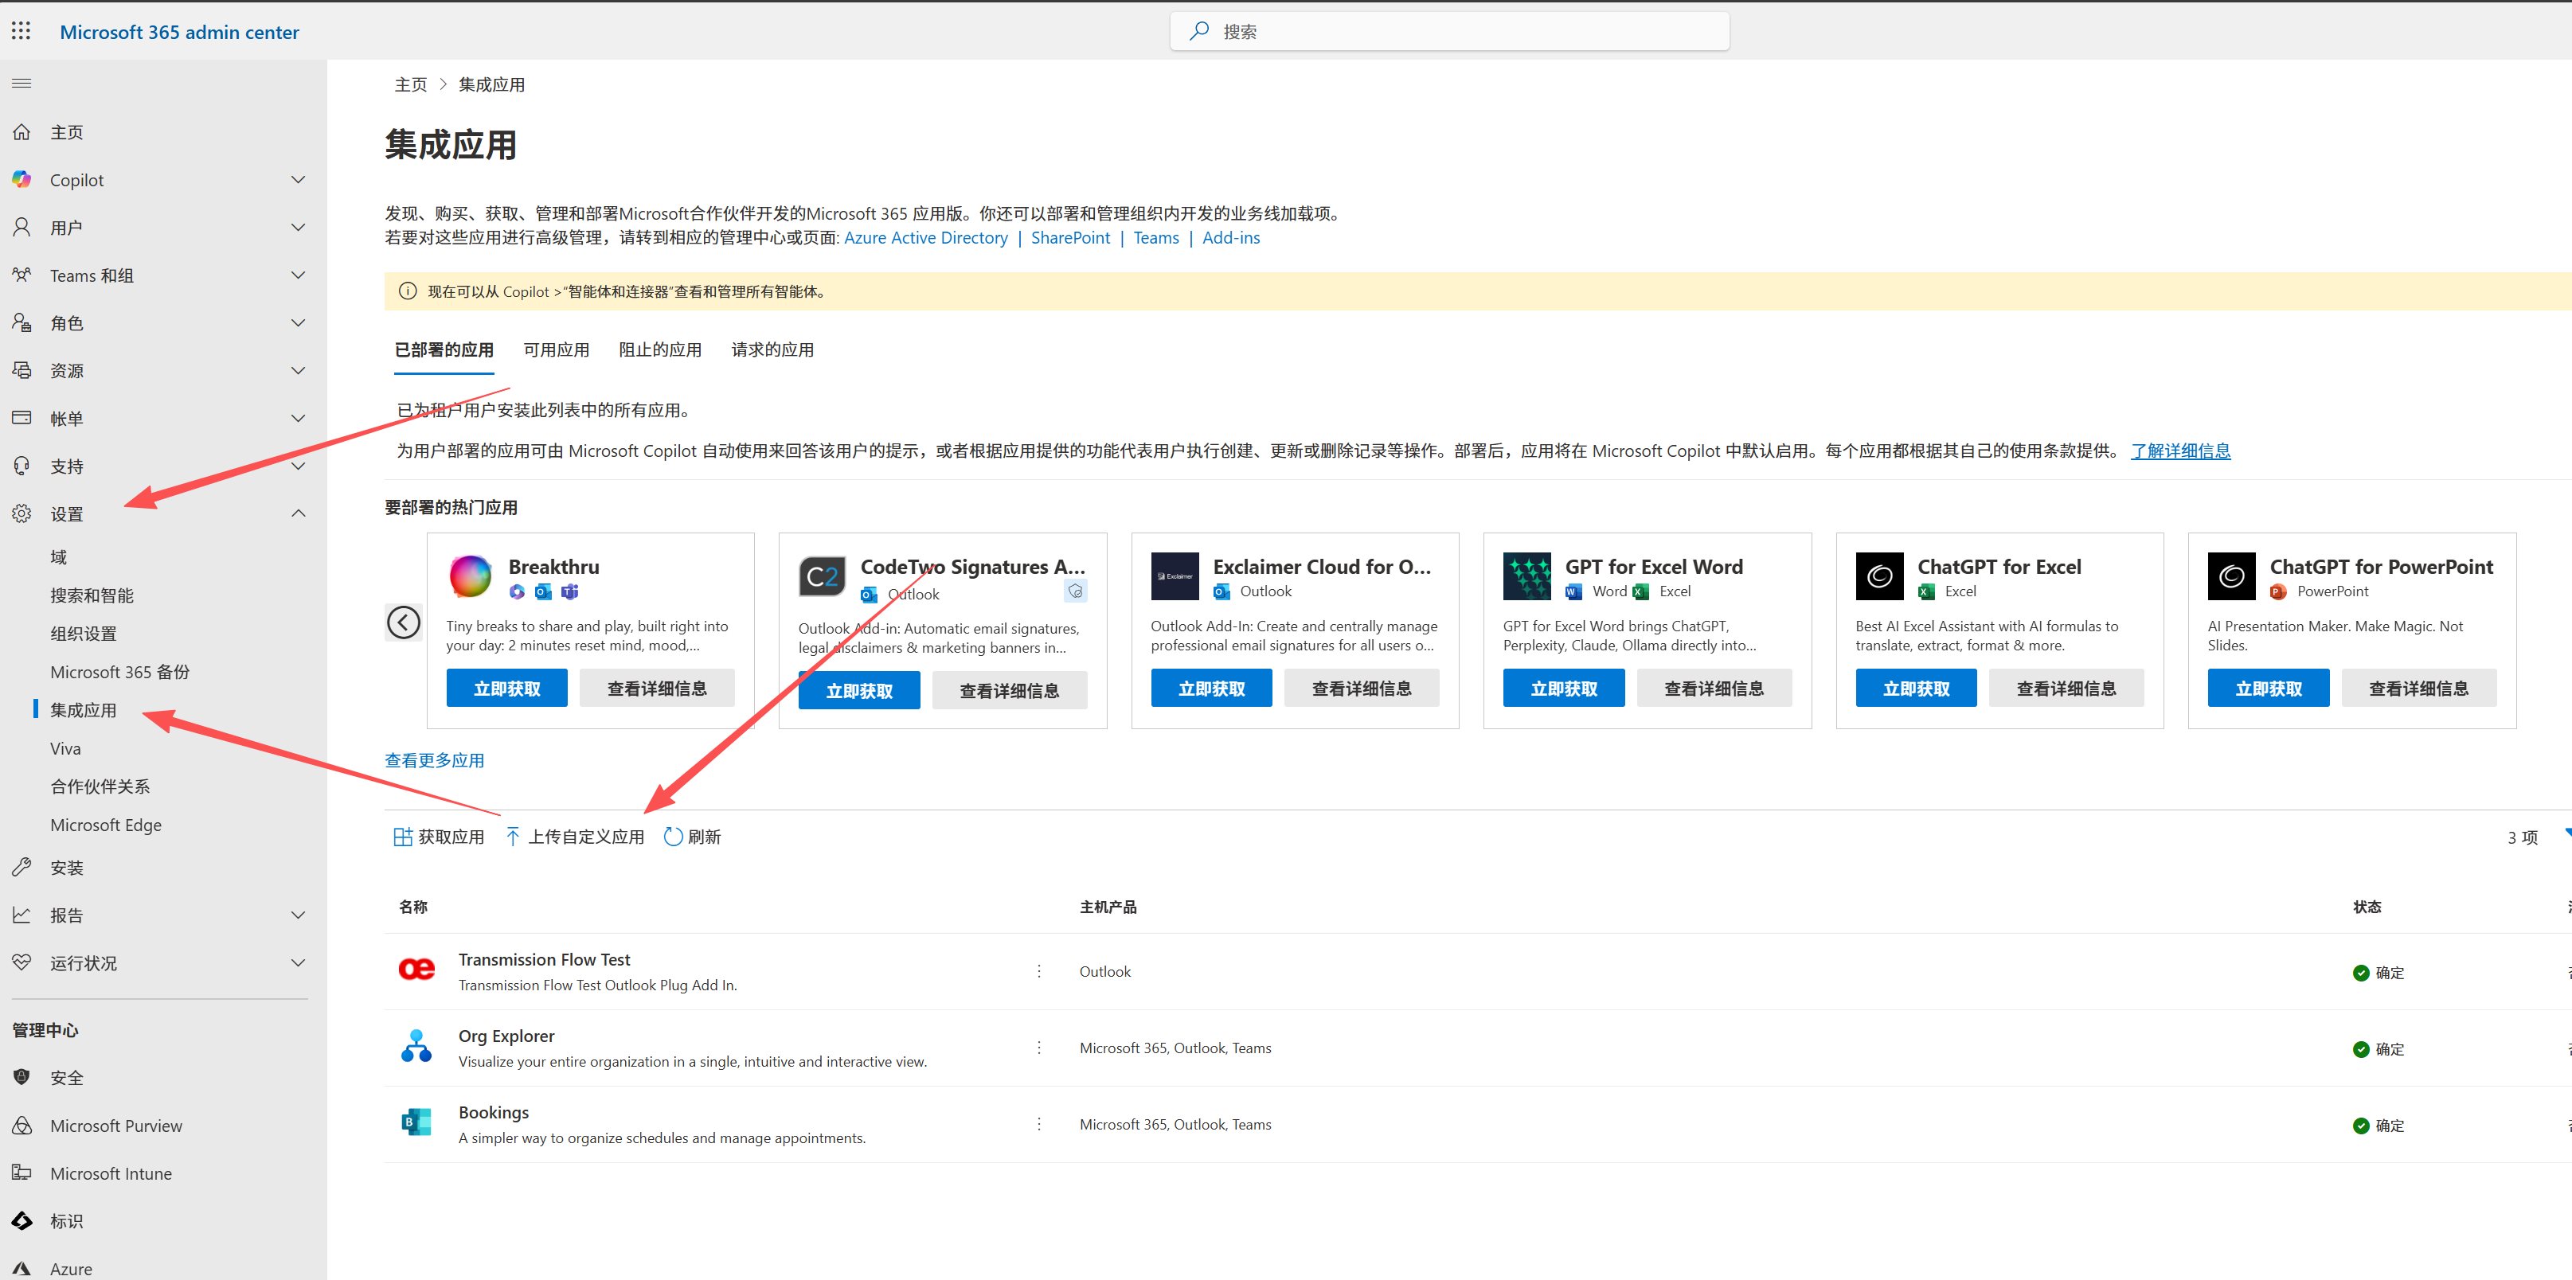Collapse navigation menu with hamburger icon
This screenshot has width=2572, height=1280.
21,83
